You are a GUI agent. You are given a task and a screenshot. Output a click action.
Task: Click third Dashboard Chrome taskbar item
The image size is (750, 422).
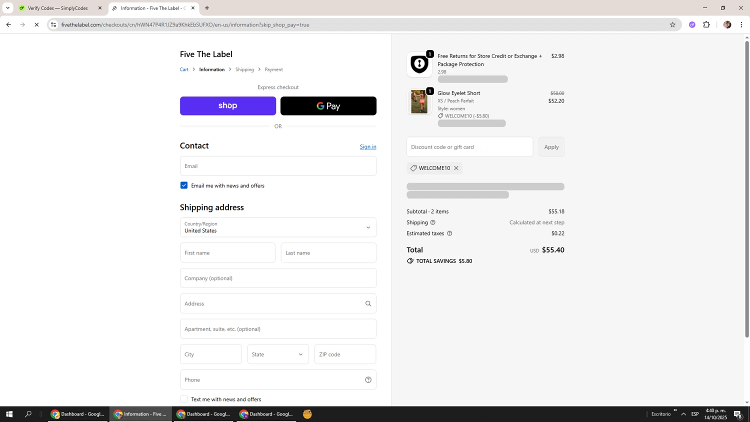click(x=266, y=414)
